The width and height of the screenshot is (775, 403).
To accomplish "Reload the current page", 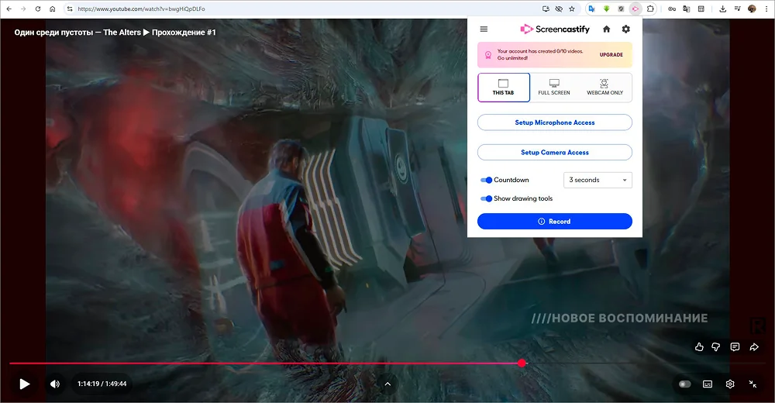I will coord(37,9).
